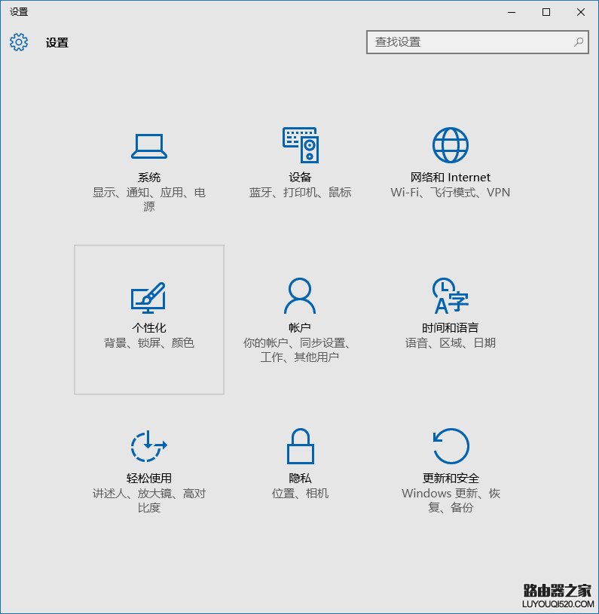The width and height of the screenshot is (599, 614).
Task: Click description 蓝牙、打印机、鼠标
Action: 301,193
